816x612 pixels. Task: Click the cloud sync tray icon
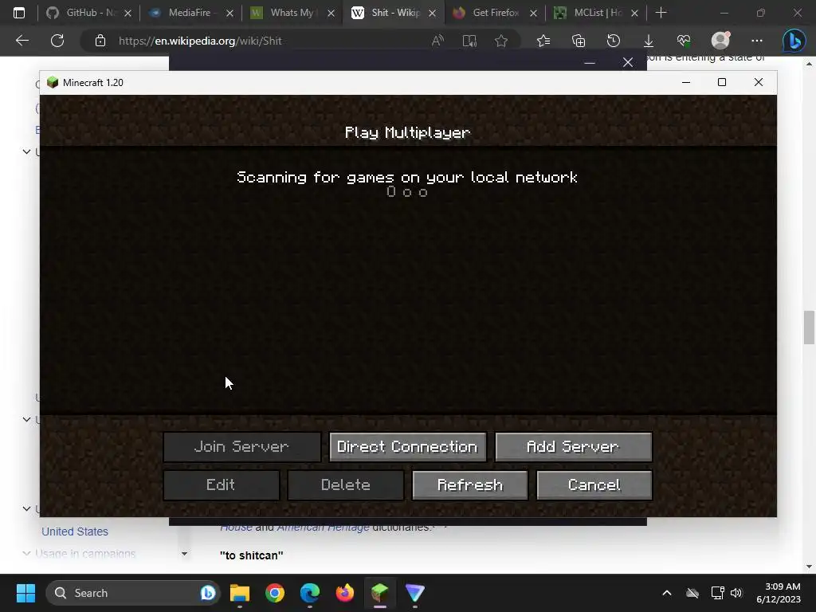tap(692, 593)
